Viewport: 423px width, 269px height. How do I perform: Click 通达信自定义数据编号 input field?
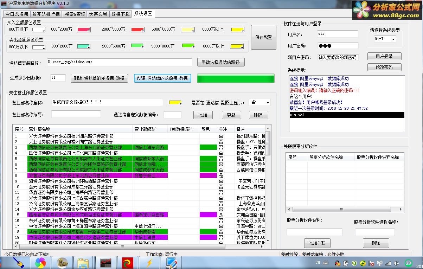click(x=172, y=115)
